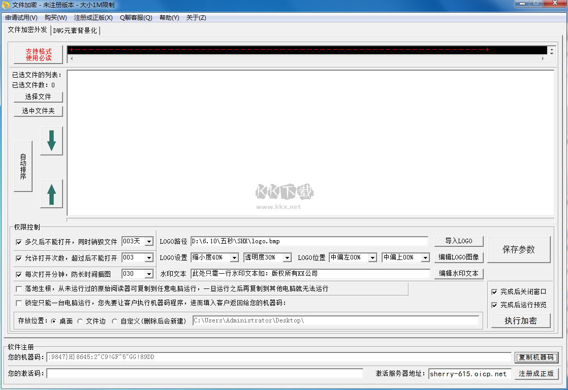This screenshot has height=390, width=568.
Task: Click the 激活服务器地址 input field
Action: pos(470,374)
